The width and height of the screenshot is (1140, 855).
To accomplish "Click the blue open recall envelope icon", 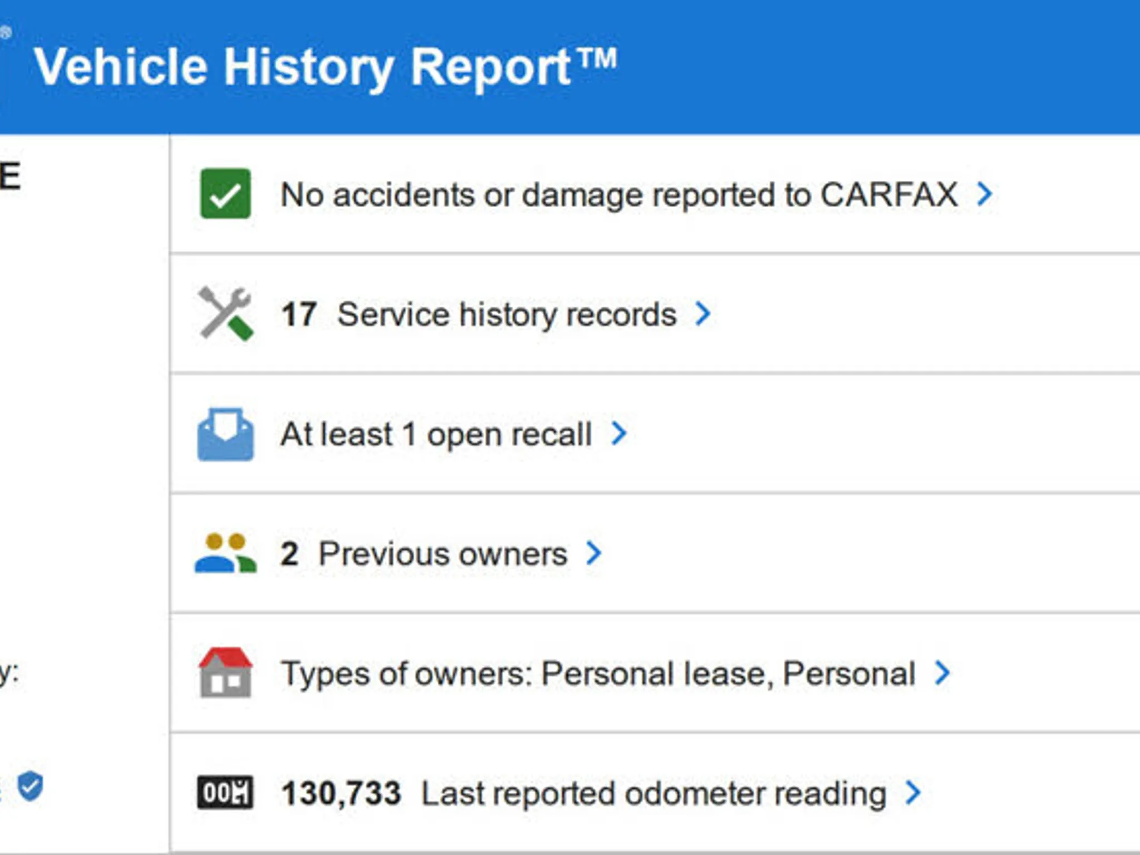I will [225, 434].
